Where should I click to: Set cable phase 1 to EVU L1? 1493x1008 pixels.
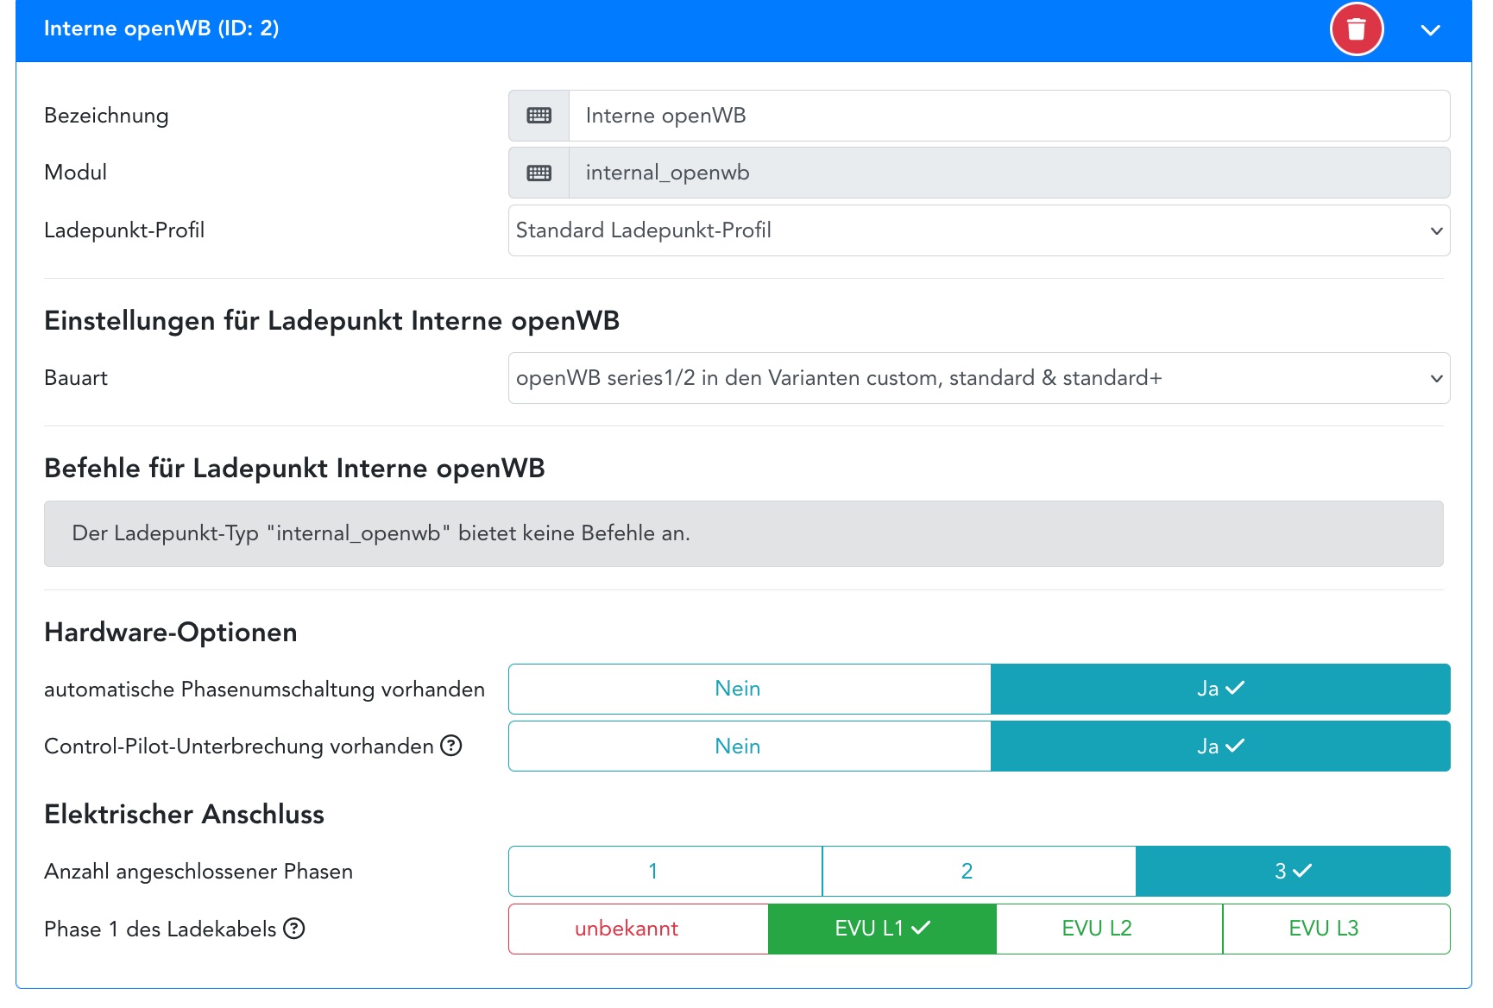point(882,929)
